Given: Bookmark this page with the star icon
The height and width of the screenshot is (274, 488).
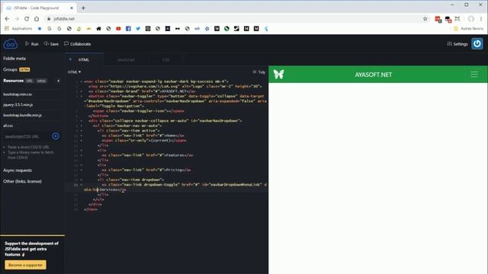Looking at the screenshot, I should click(x=425, y=19).
